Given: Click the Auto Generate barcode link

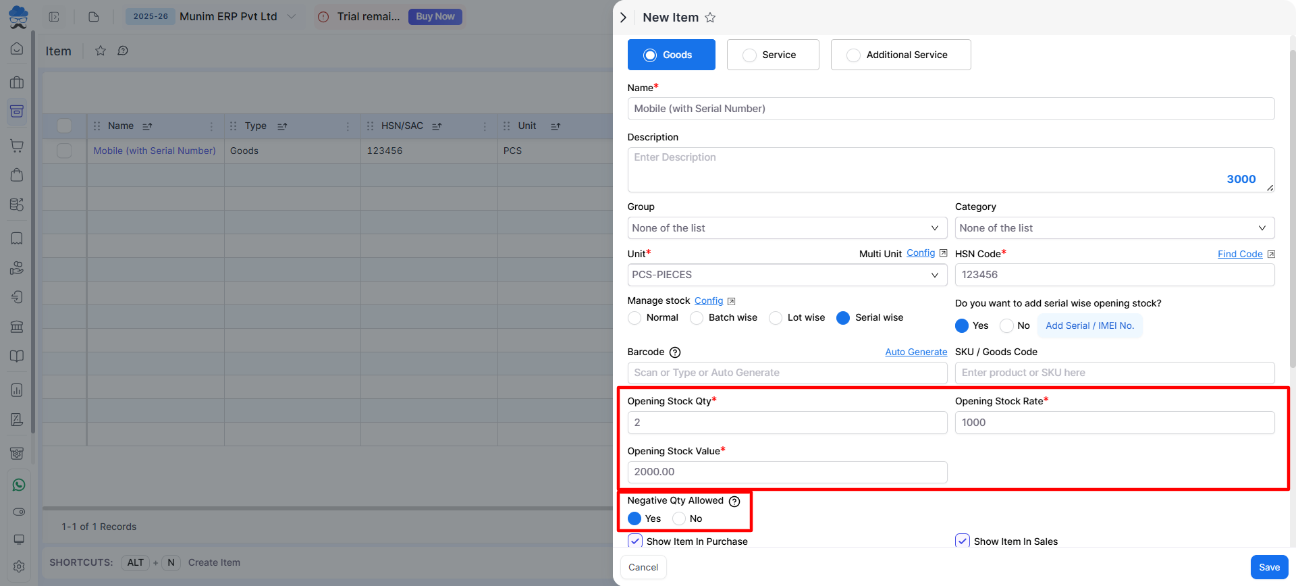Looking at the screenshot, I should (x=916, y=352).
